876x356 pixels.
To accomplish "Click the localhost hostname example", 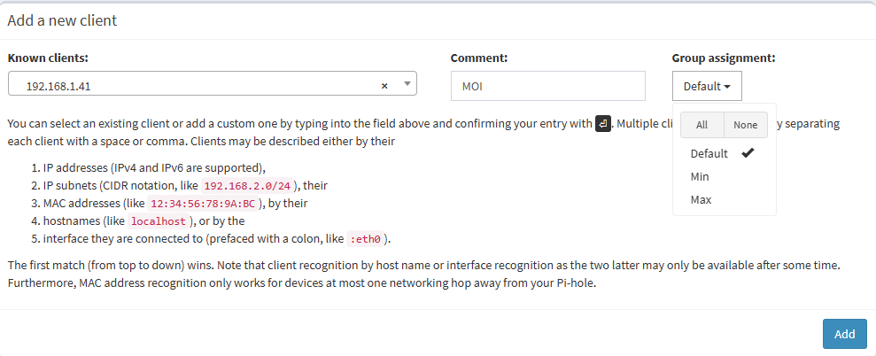I will [158, 221].
